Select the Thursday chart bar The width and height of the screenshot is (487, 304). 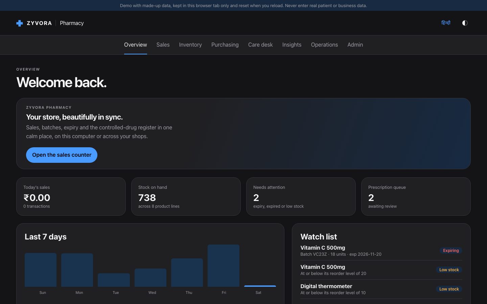[187, 273]
